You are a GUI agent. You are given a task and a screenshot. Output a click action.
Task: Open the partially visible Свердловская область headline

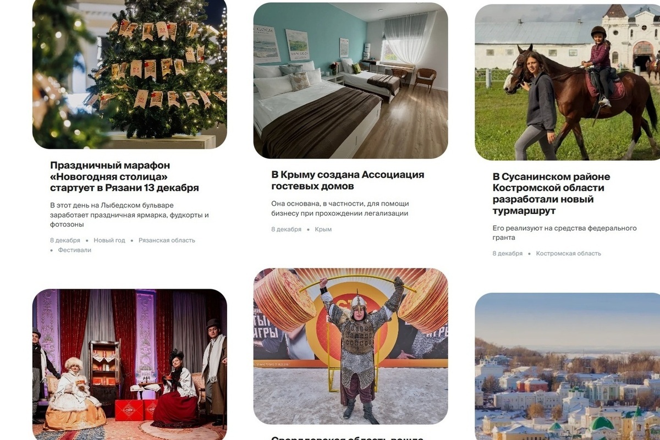[348, 438]
